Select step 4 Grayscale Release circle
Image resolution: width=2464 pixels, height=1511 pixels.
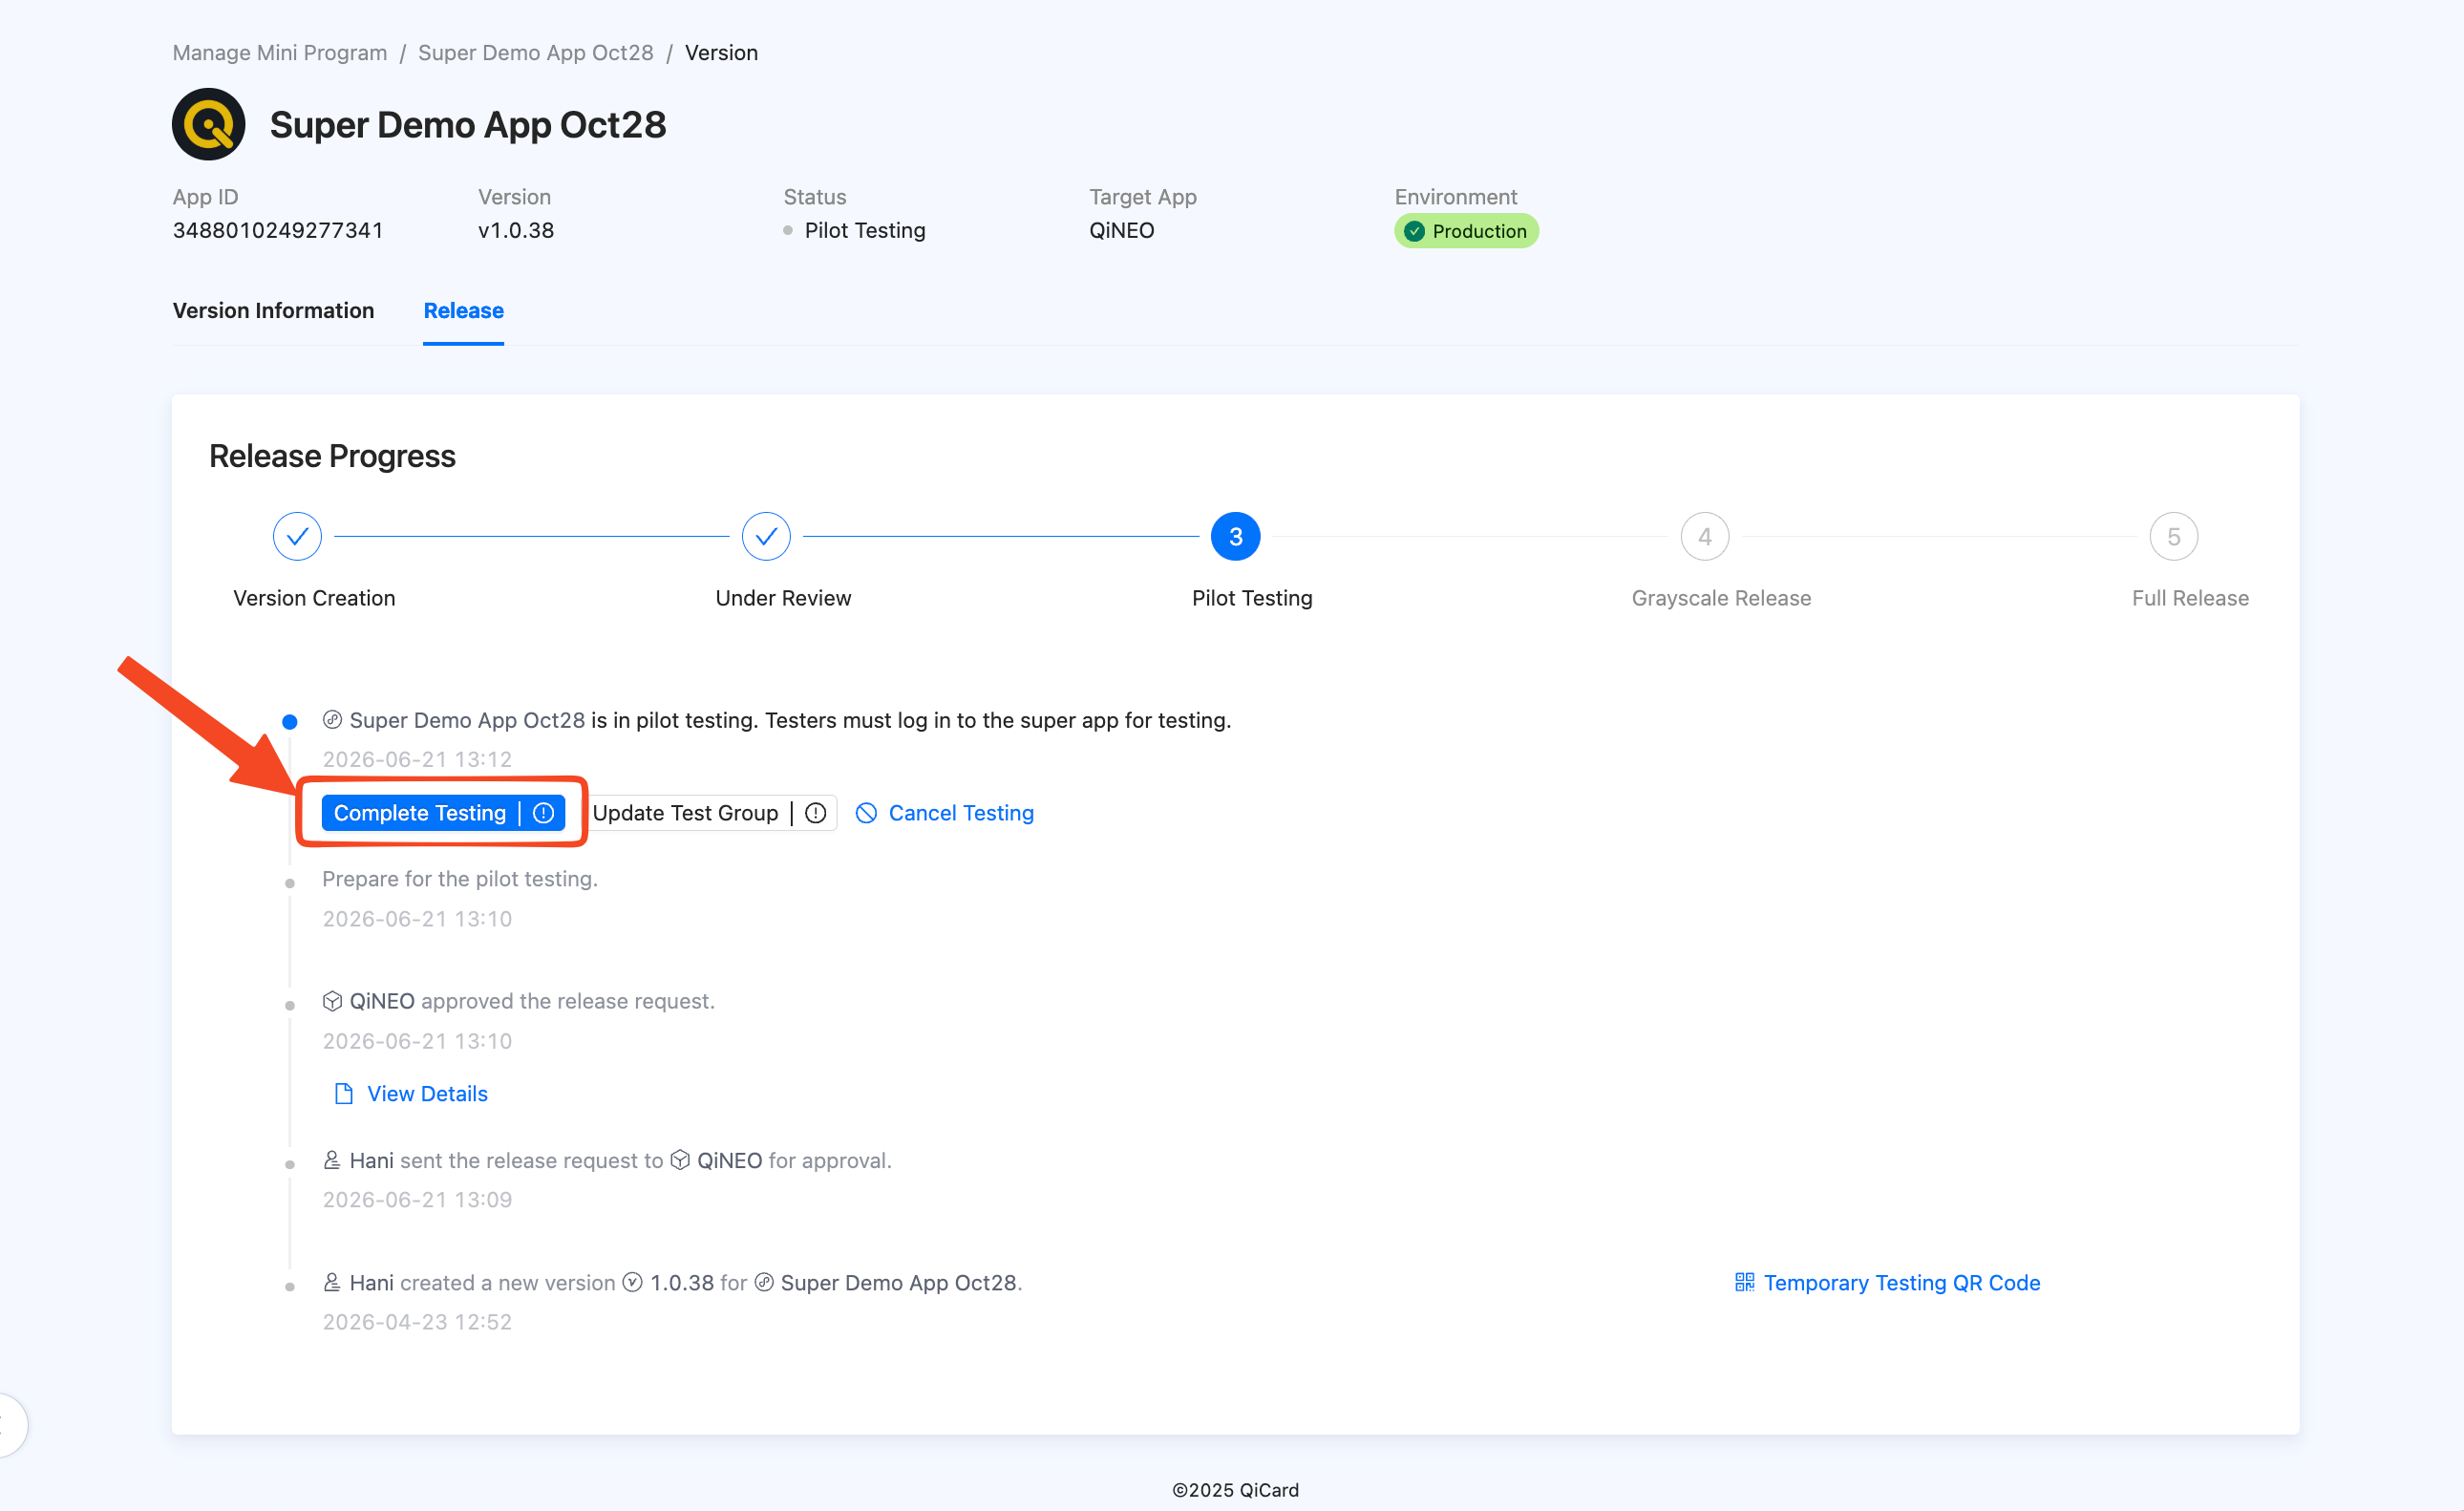(x=1704, y=537)
